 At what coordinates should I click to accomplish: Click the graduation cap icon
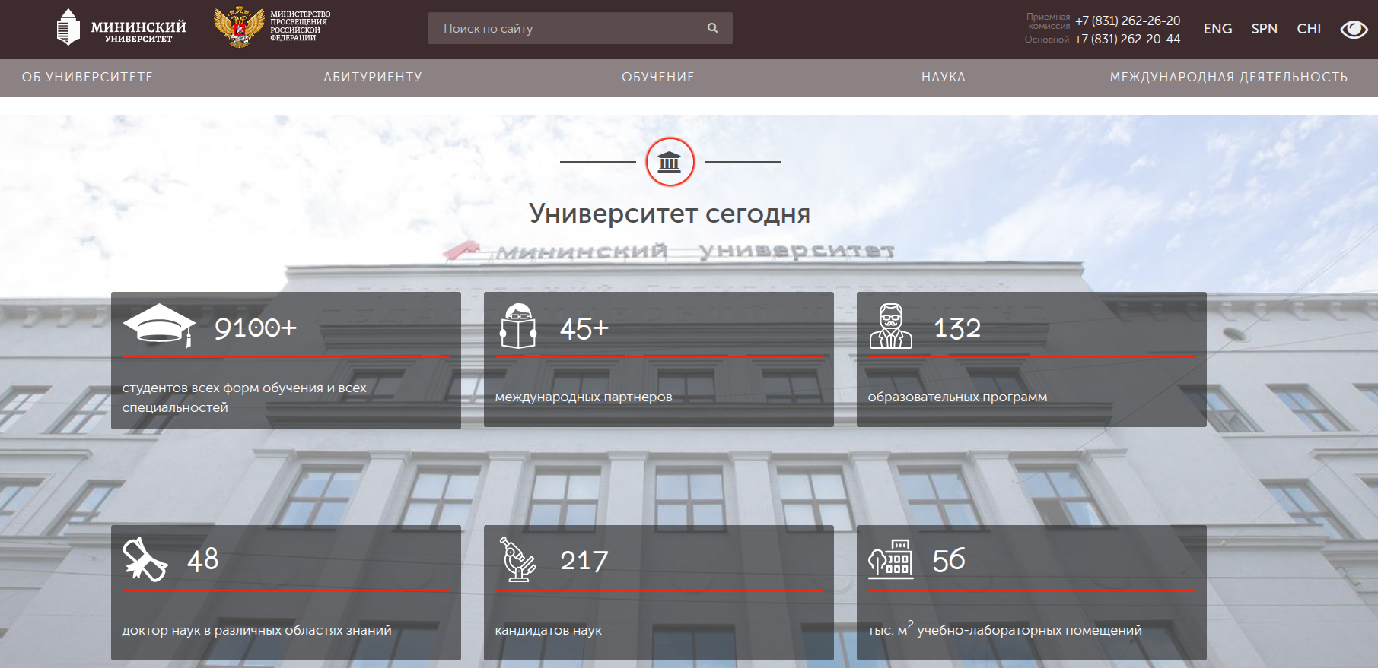pos(160,326)
